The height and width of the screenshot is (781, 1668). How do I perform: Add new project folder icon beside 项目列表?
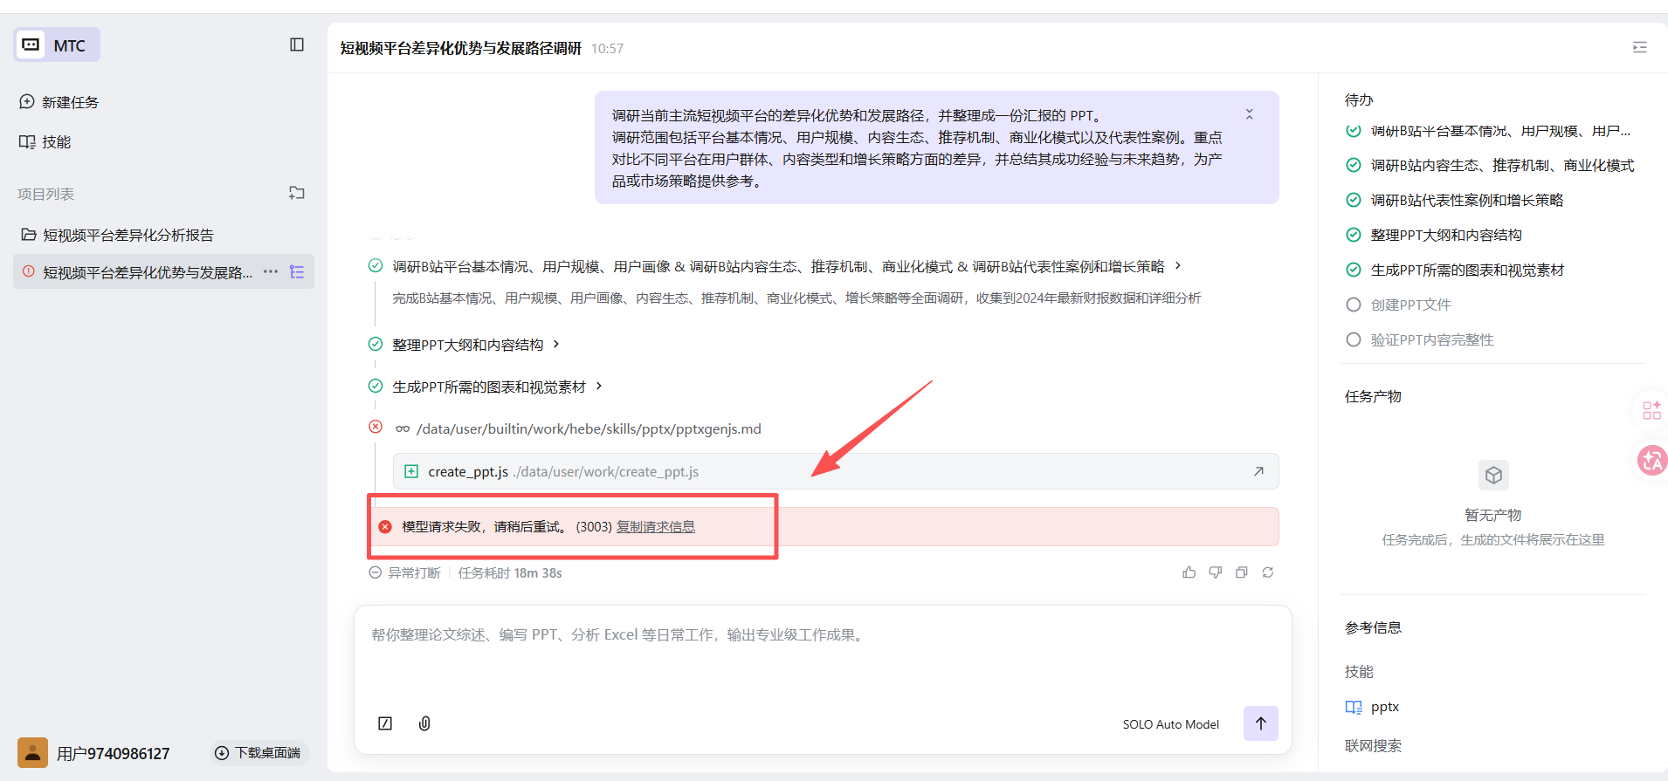297,193
